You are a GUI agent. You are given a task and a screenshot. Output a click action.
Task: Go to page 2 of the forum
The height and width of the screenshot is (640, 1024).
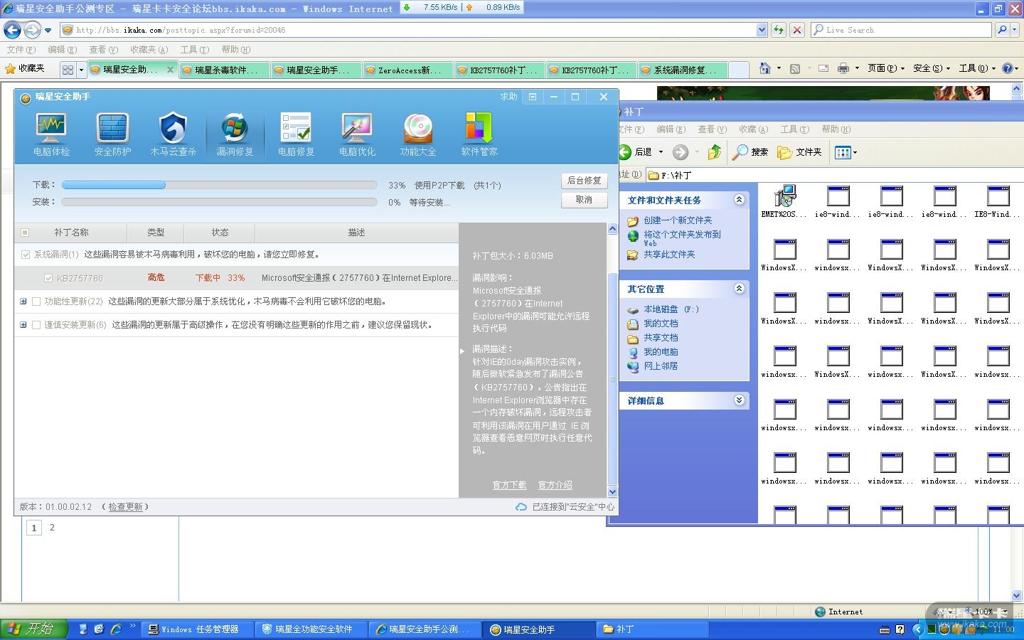pos(52,528)
